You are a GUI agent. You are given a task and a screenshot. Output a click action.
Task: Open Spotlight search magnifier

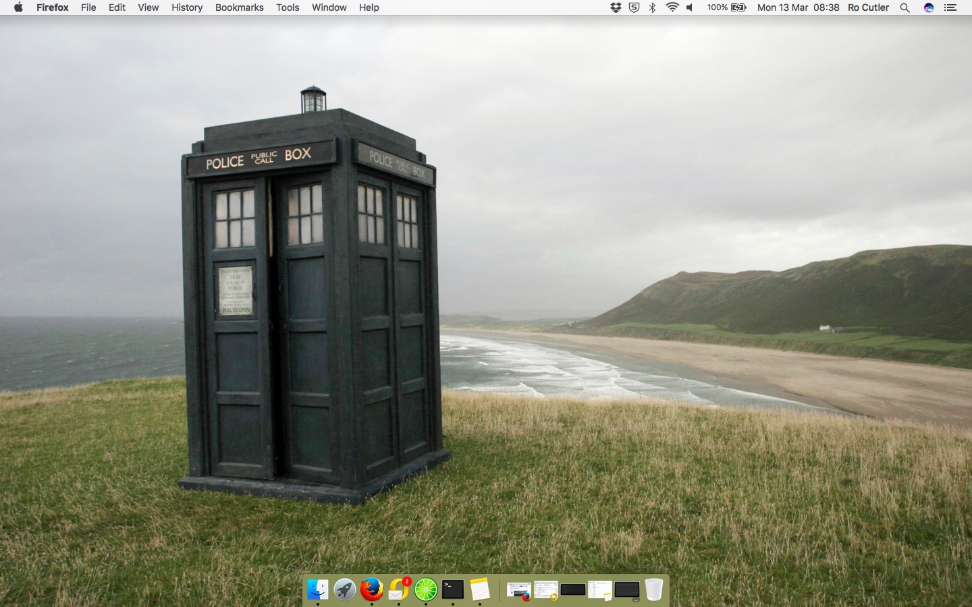tap(905, 7)
